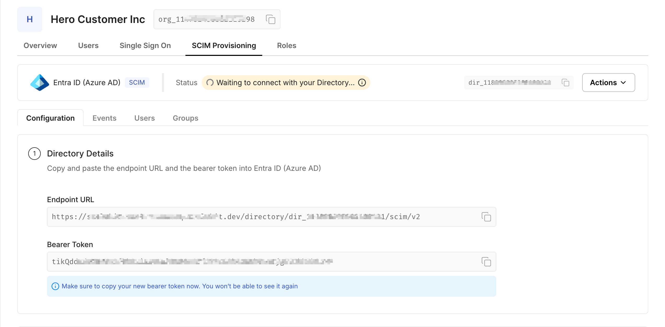Click the Endpoint URL field

tap(261, 217)
